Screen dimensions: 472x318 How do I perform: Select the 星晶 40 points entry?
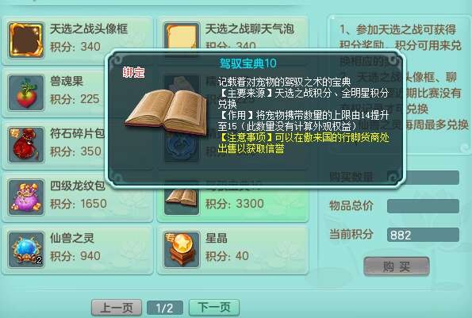[x=232, y=250]
